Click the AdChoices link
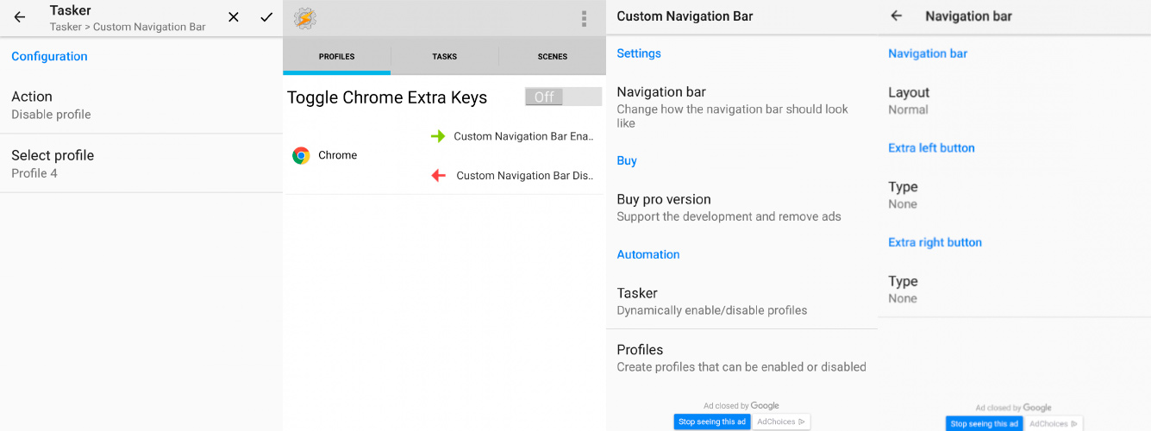 point(780,422)
